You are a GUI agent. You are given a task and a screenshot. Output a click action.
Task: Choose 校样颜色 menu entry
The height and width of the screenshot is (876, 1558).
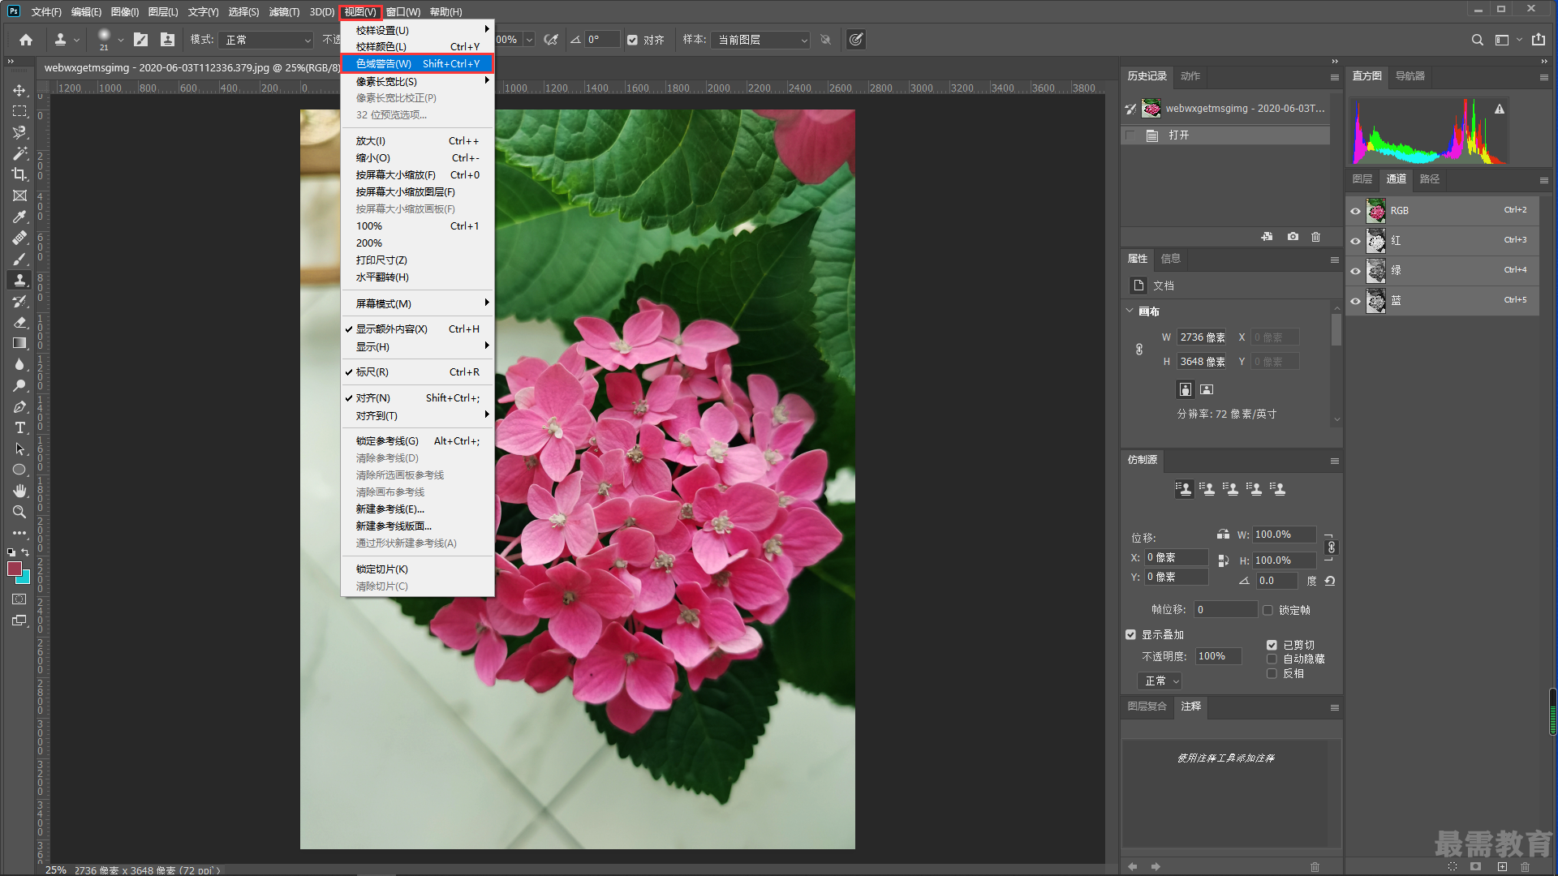coord(417,46)
